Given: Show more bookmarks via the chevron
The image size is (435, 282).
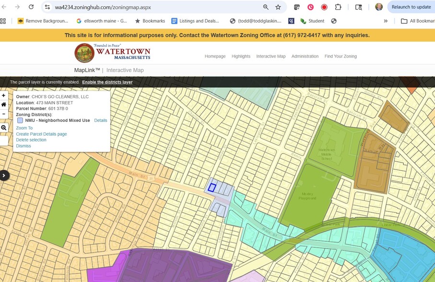Looking at the screenshot, I should [x=386, y=21].
